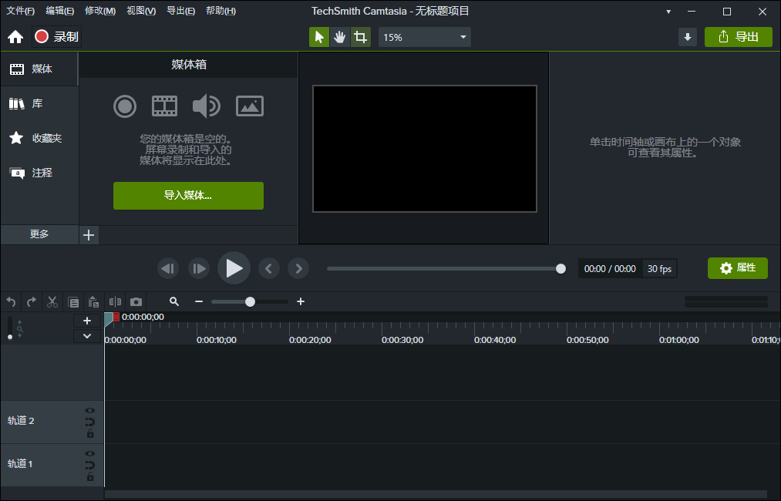
Task: Start recording with the 录制 button
Action: pos(57,37)
